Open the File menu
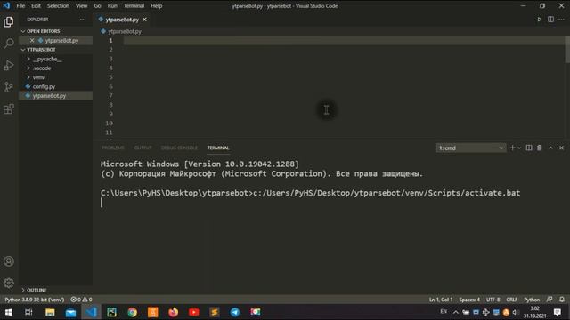Viewport: 570px width, 320px height. (20, 6)
